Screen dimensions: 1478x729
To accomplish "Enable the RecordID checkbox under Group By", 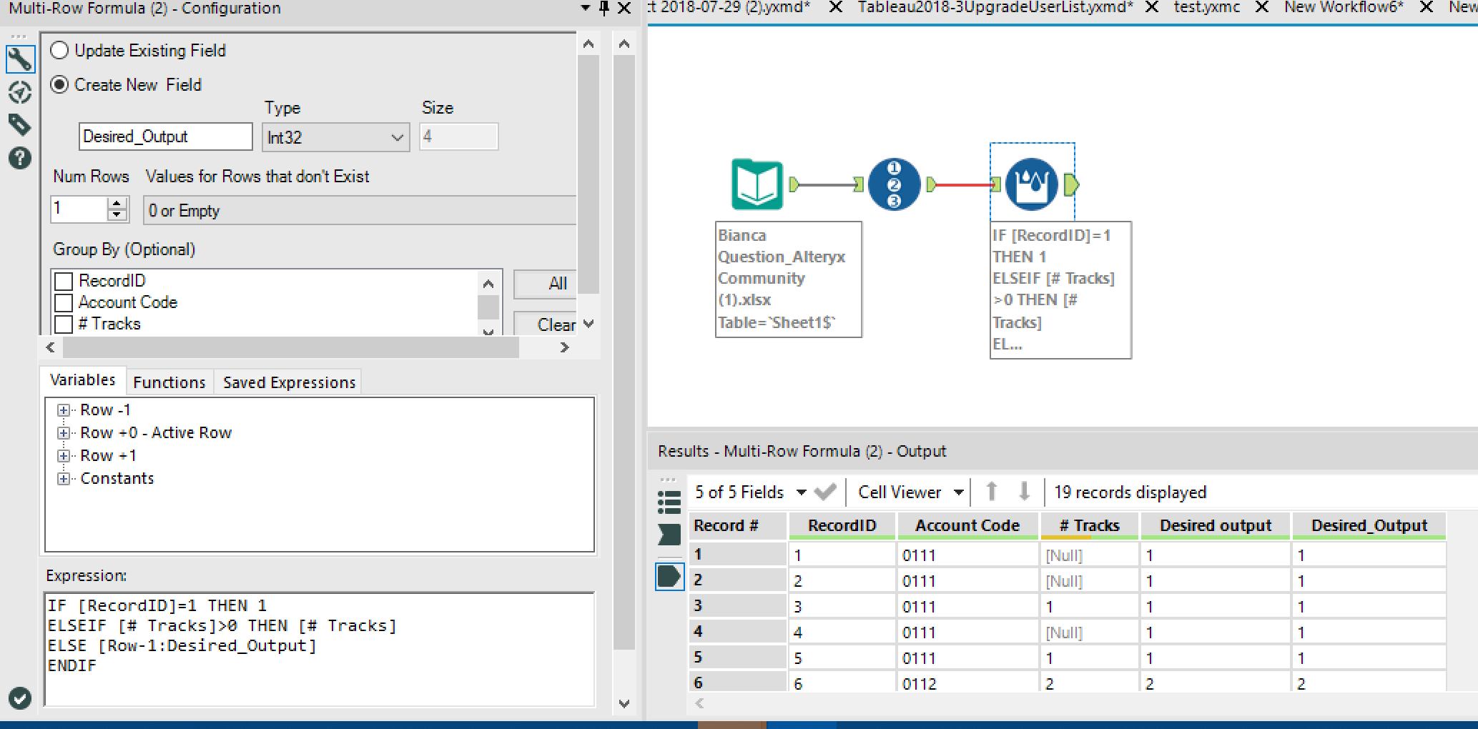I will [64, 280].
